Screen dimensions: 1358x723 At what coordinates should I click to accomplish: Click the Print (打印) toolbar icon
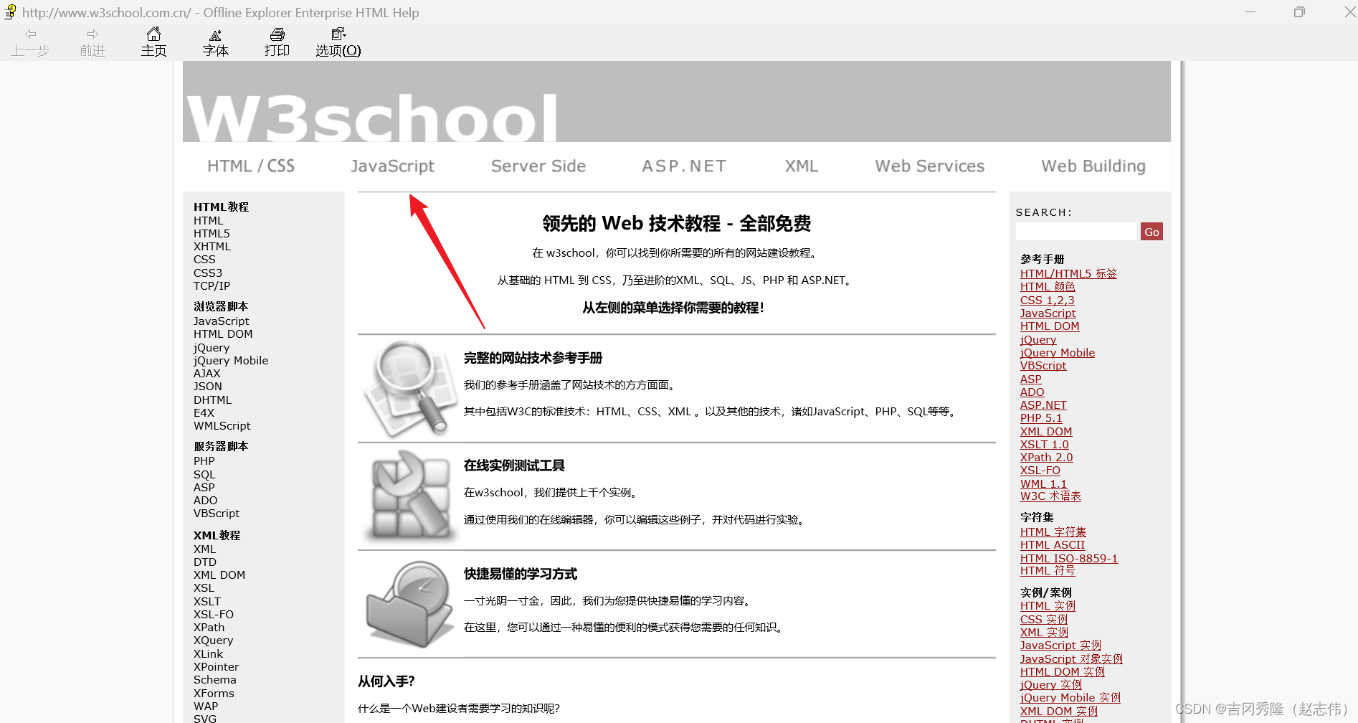point(277,34)
